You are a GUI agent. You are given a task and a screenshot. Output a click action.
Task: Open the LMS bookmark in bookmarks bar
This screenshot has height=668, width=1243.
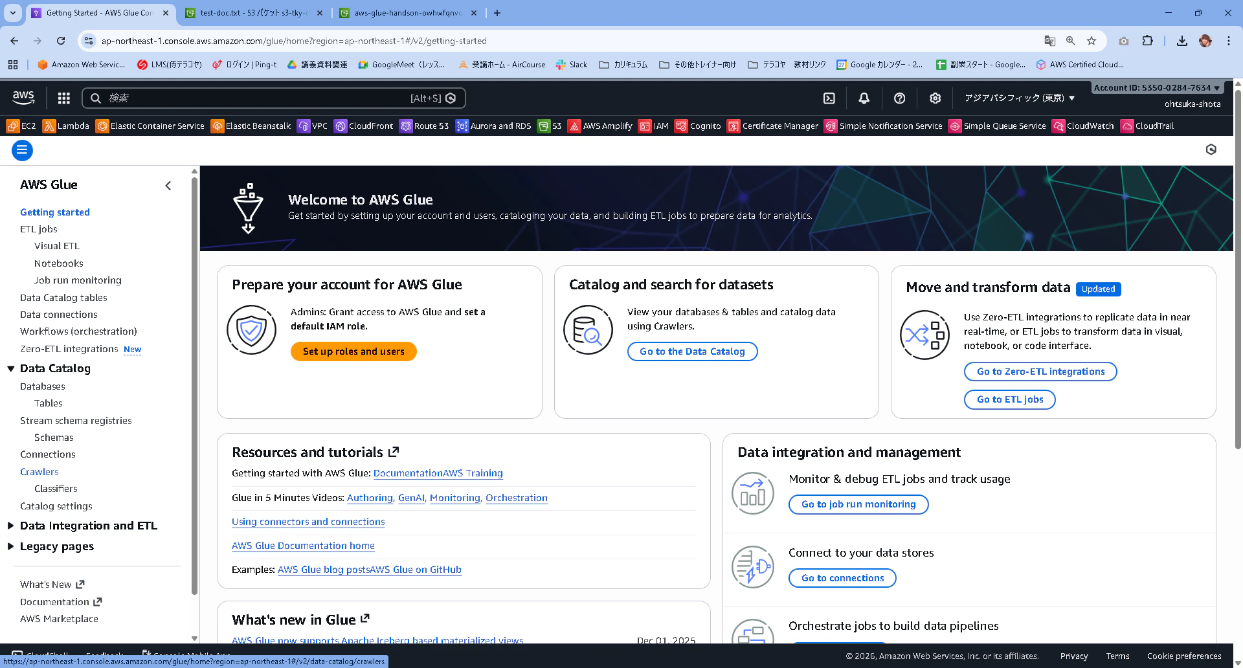tap(170, 65)
